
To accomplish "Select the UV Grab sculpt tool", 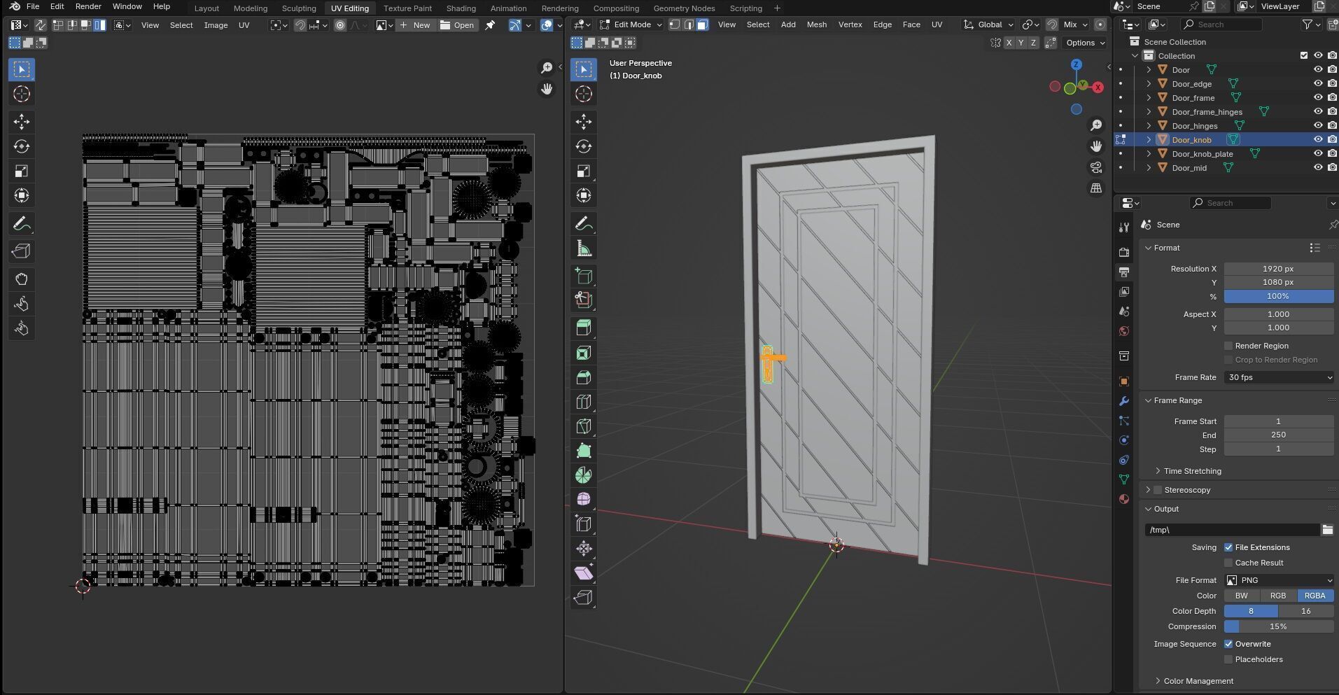I will point(22,279).
